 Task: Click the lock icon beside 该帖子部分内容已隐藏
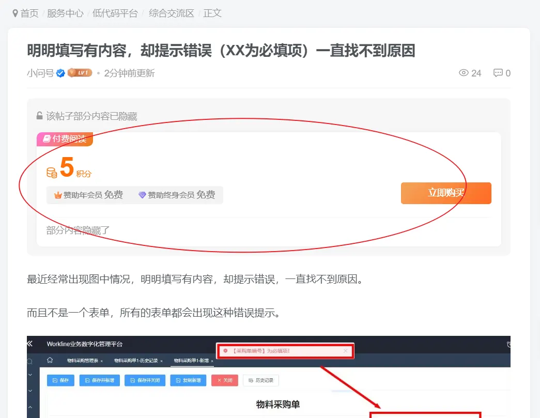[x=40, y=116]
